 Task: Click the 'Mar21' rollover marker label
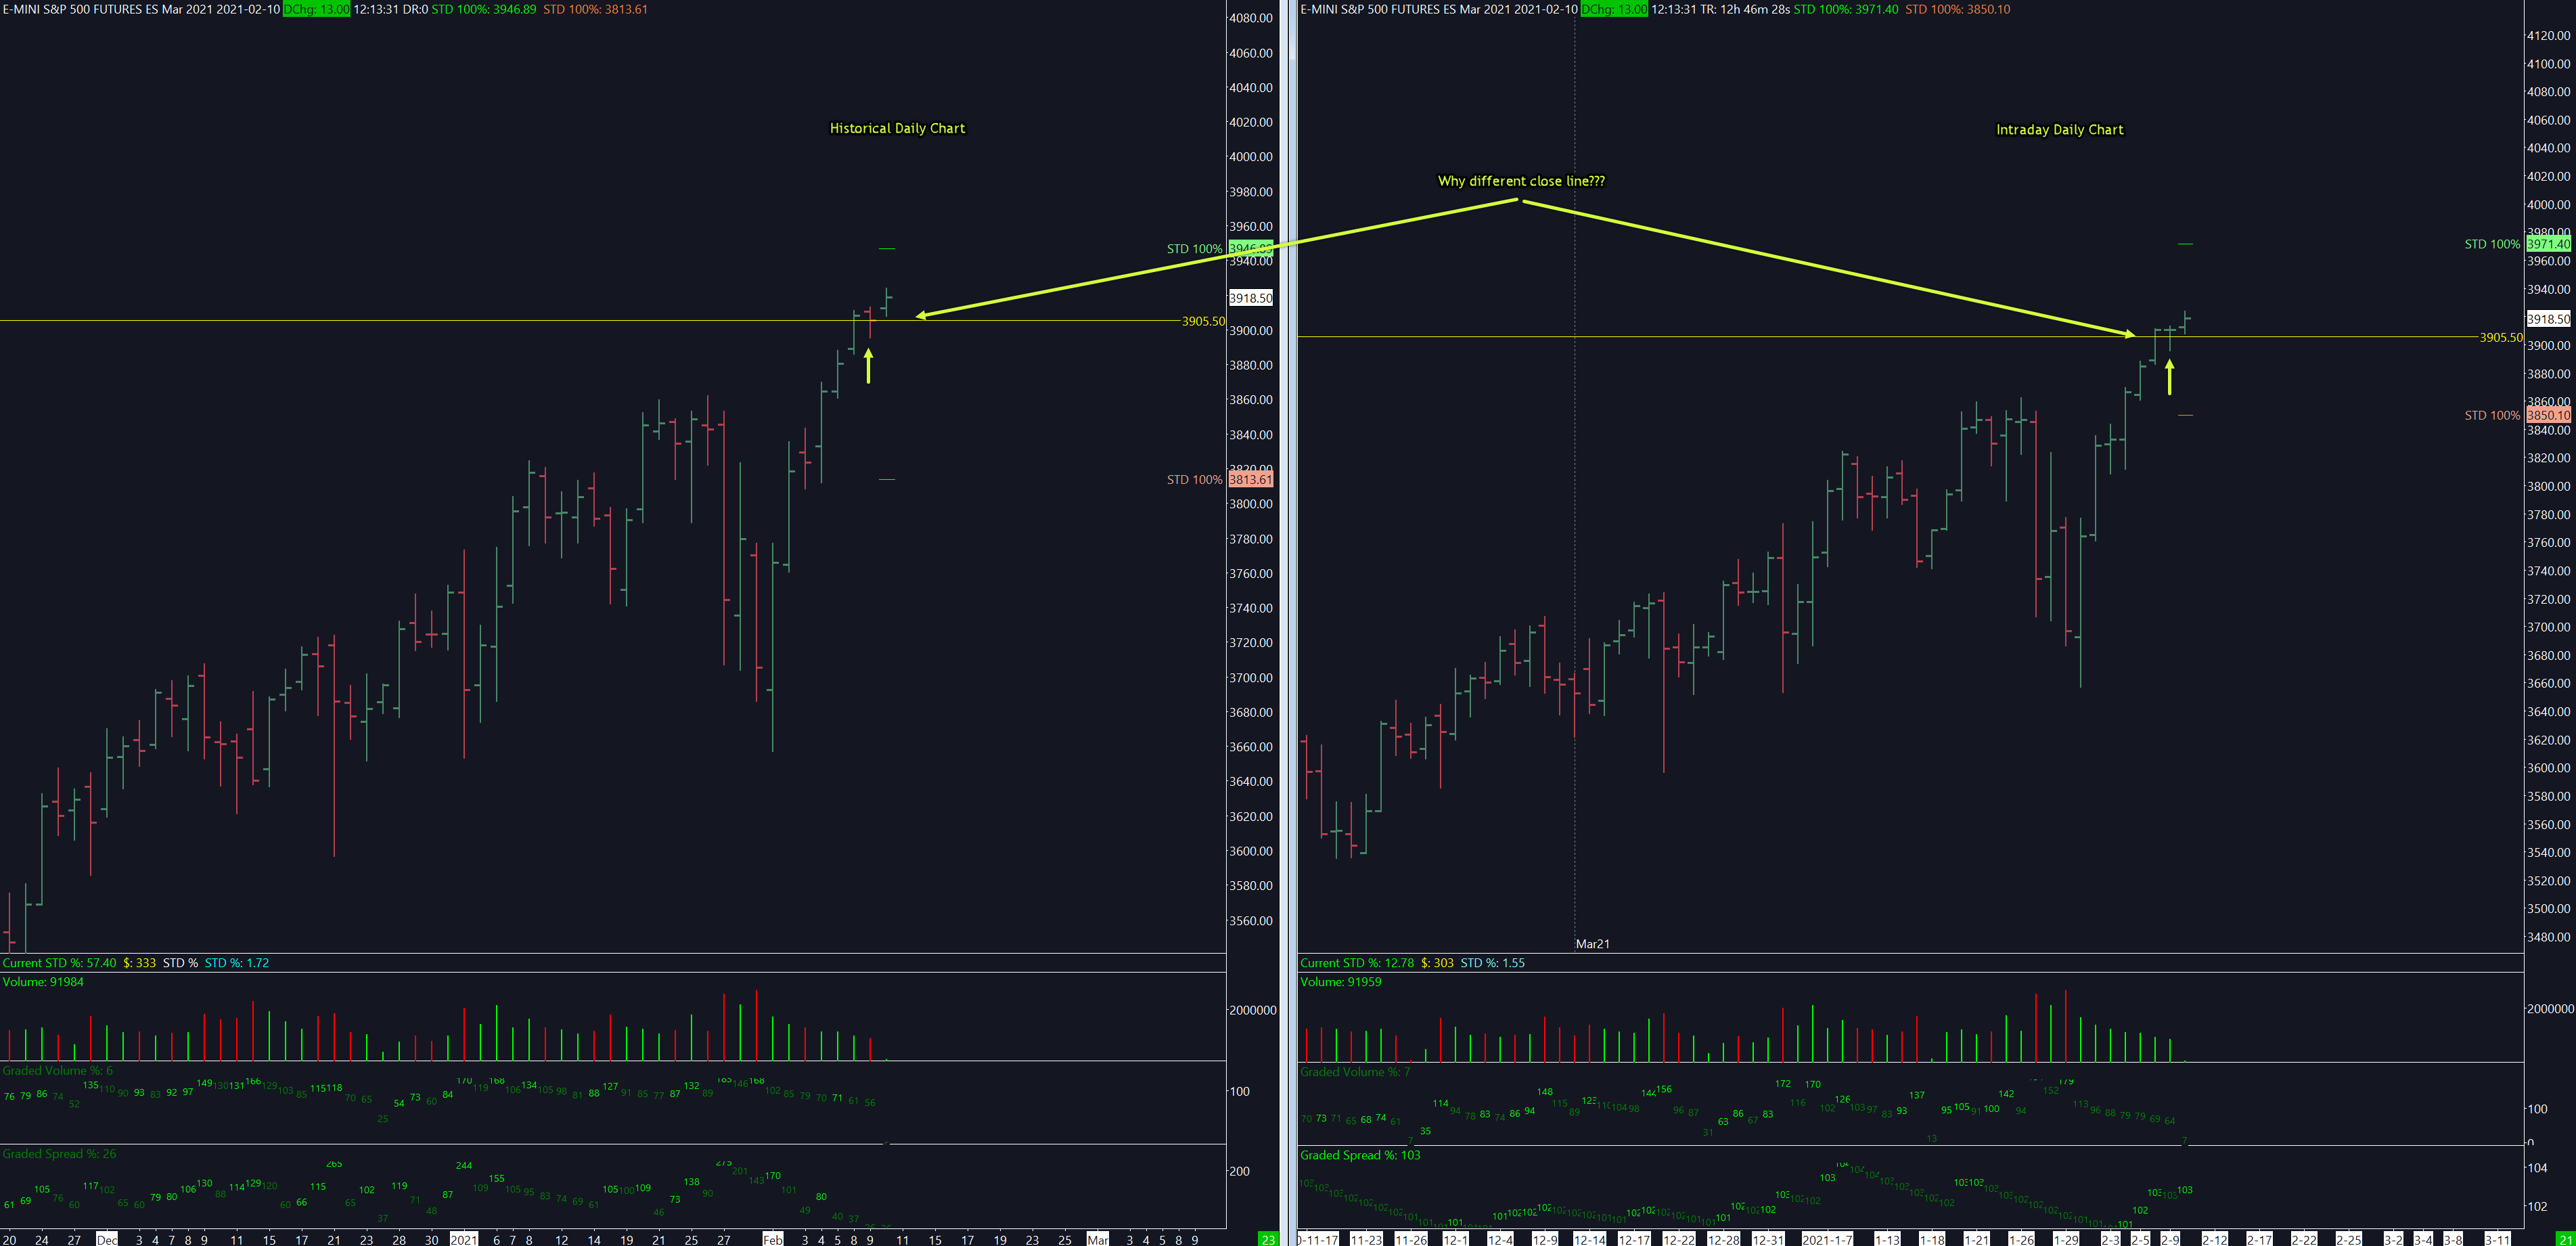click(1592, 944)
